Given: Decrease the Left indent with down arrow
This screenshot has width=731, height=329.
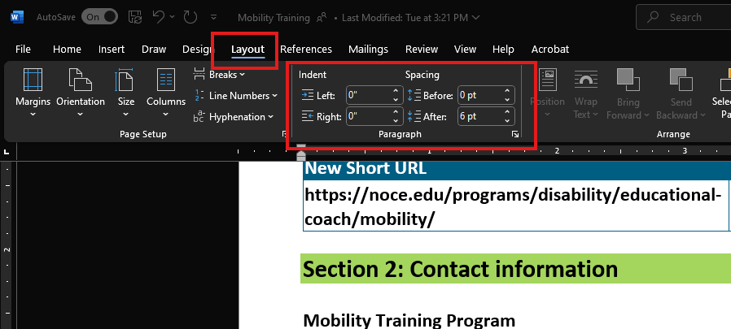Looking at the screenshot, I should point(396,100).
